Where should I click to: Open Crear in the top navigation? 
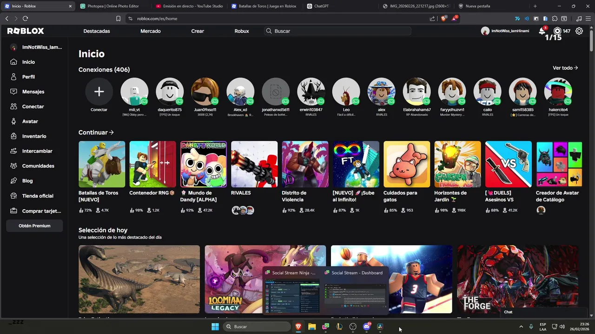pos(198,31)
